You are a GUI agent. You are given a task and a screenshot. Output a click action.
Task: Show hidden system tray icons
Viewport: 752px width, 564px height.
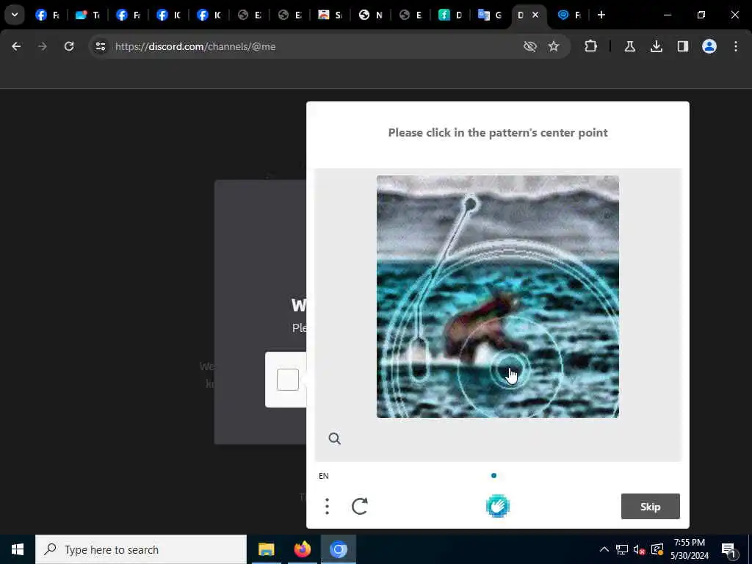(x=604, y=549)
